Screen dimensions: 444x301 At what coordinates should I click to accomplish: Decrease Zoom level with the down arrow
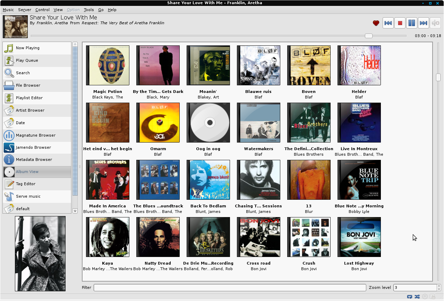coord(439,289)
